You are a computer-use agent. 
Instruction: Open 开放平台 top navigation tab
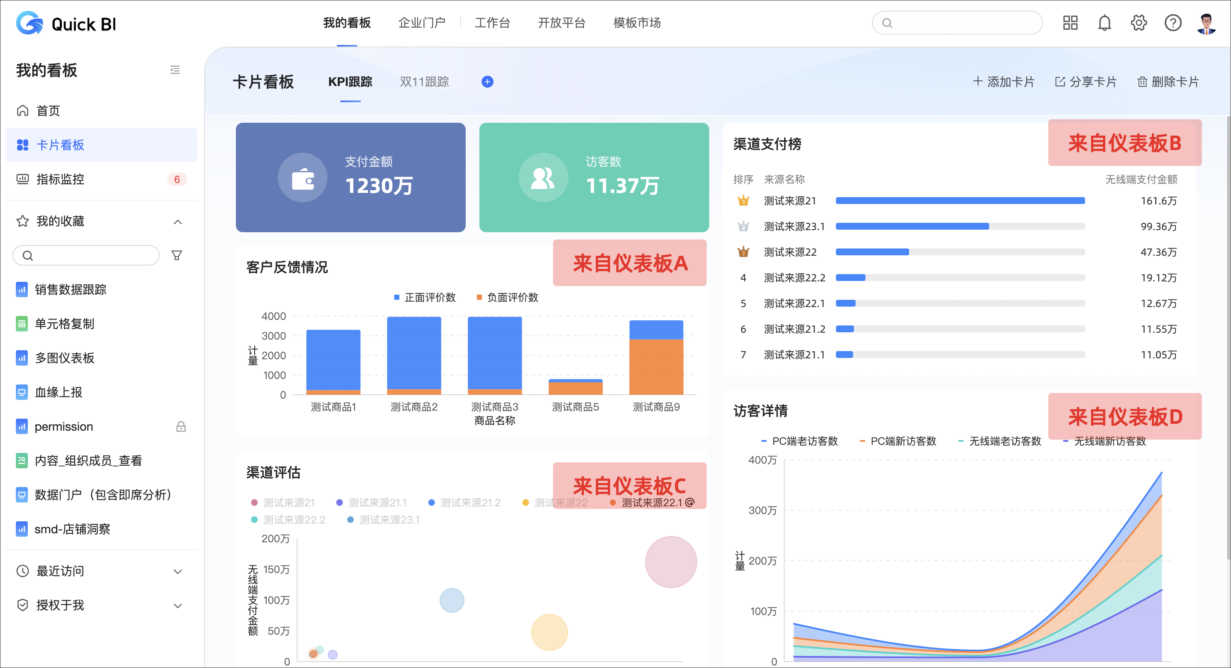coord(562,22)
